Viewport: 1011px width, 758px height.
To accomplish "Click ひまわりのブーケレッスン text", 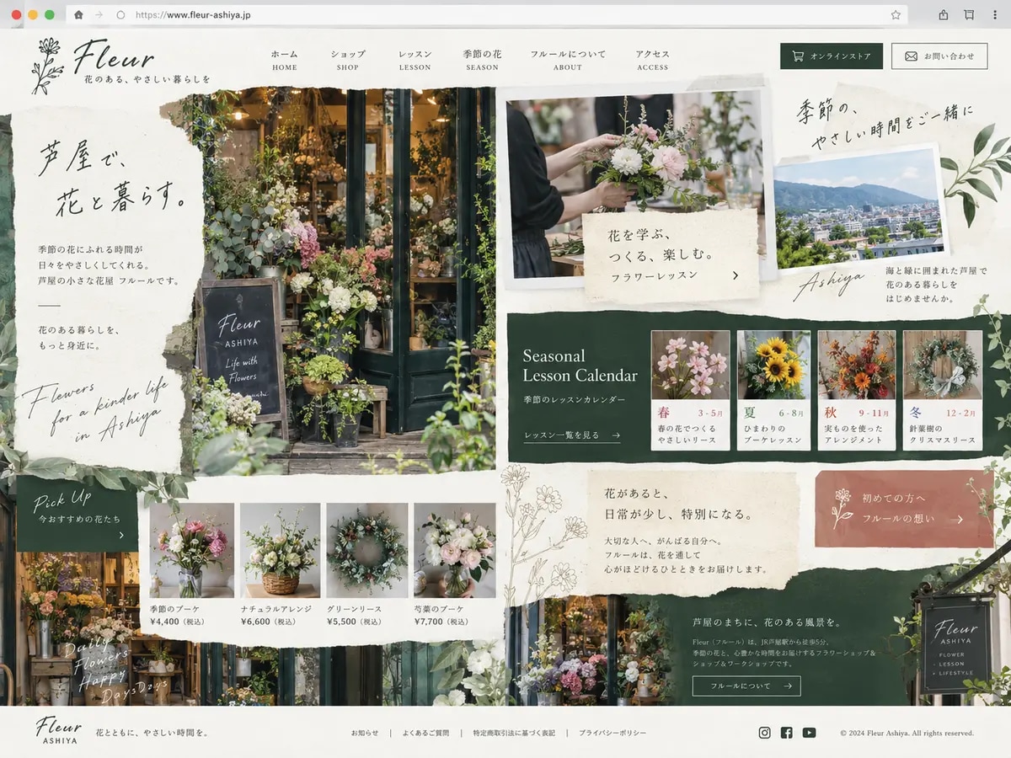I will tap(773, 435).
